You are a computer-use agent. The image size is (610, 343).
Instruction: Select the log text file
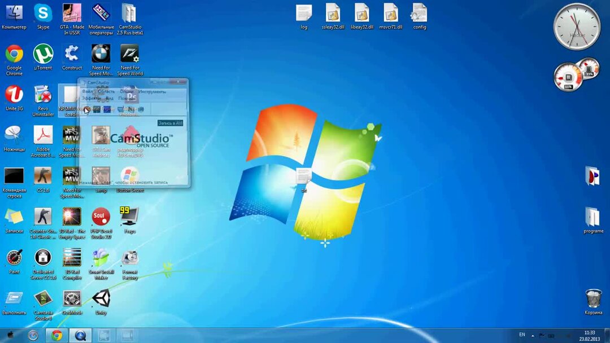coord(304,16)
